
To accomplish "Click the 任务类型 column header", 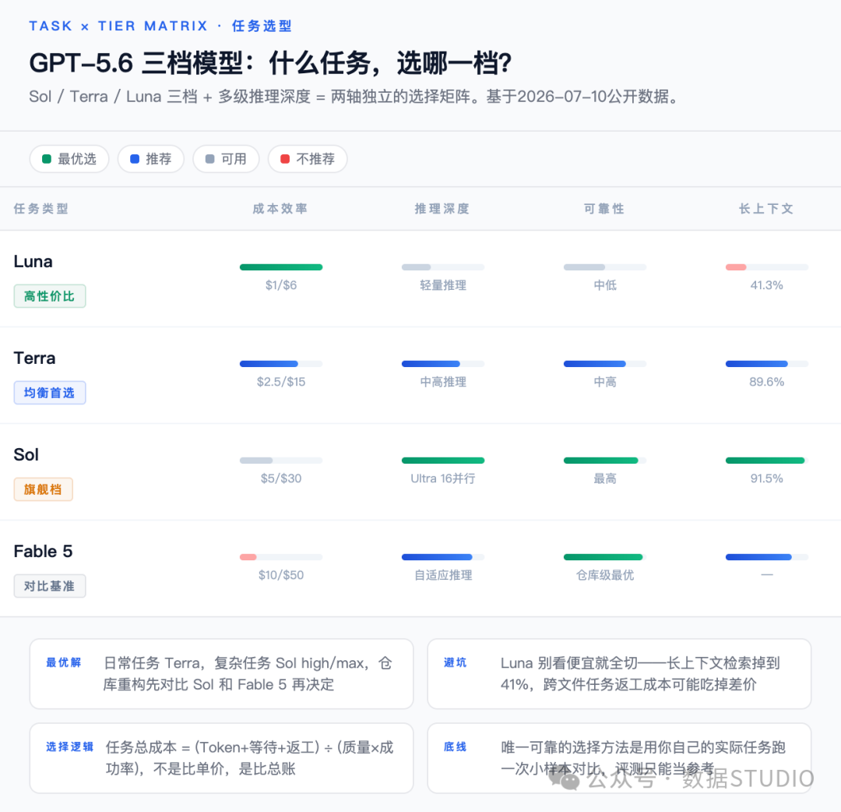I will [40, 209].
